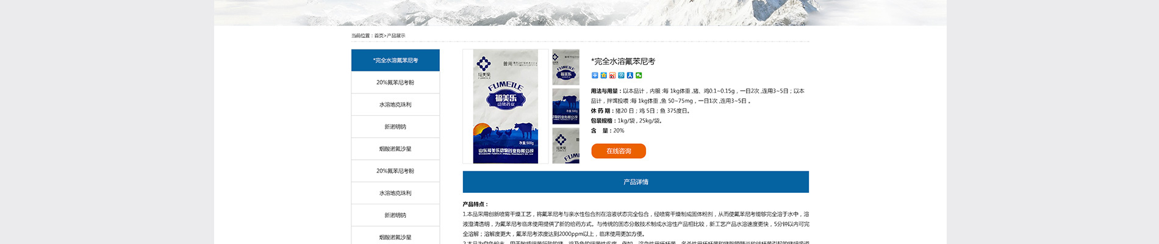Open first 水溶地克珠利 sidebar entry
Screen dimensions: 1159x244
(x=395, y=104)
